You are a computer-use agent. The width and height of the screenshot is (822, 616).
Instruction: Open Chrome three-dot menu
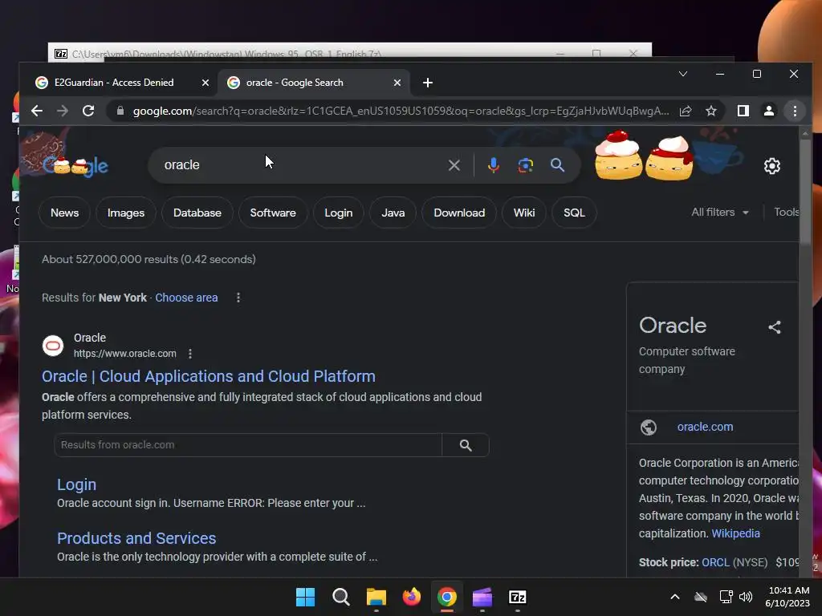[795, 111]
